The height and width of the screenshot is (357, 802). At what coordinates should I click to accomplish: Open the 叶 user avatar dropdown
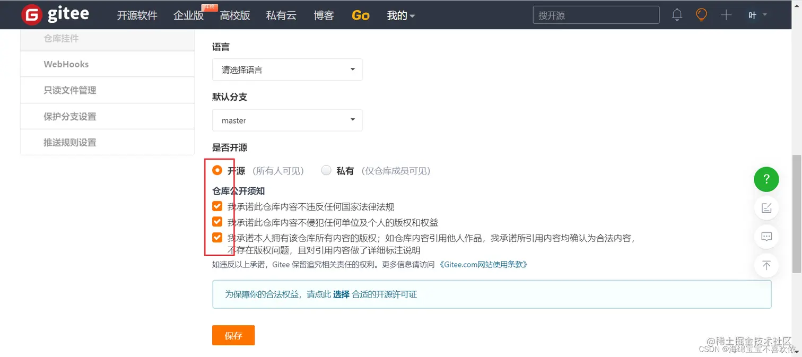pyautogui.click(x=758, y=15)
